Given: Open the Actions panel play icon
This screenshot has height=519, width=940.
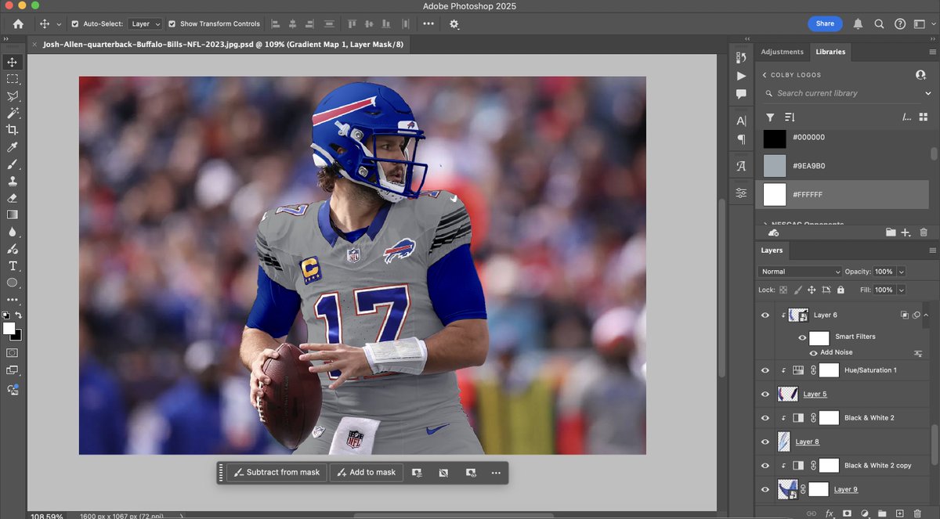Looking at the screenshot, I should click(x=741, y=76).
